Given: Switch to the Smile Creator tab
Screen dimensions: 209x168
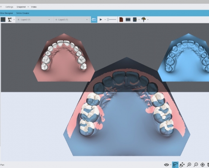Looking at the screenshot, I should tap(23, 13).
